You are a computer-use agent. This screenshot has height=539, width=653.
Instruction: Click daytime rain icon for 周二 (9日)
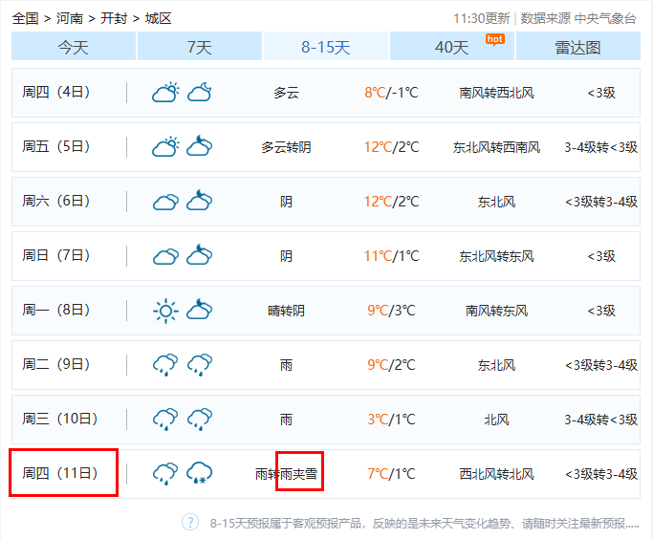click(165, 365)
